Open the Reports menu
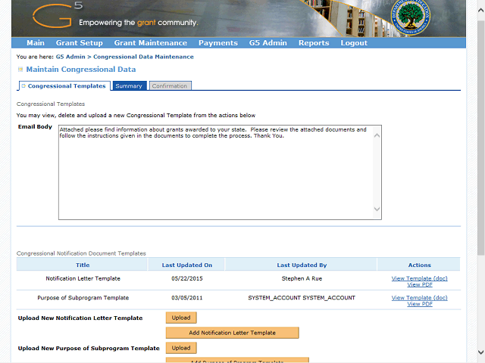This screenshot has height=363, width=485. [314, 43]
